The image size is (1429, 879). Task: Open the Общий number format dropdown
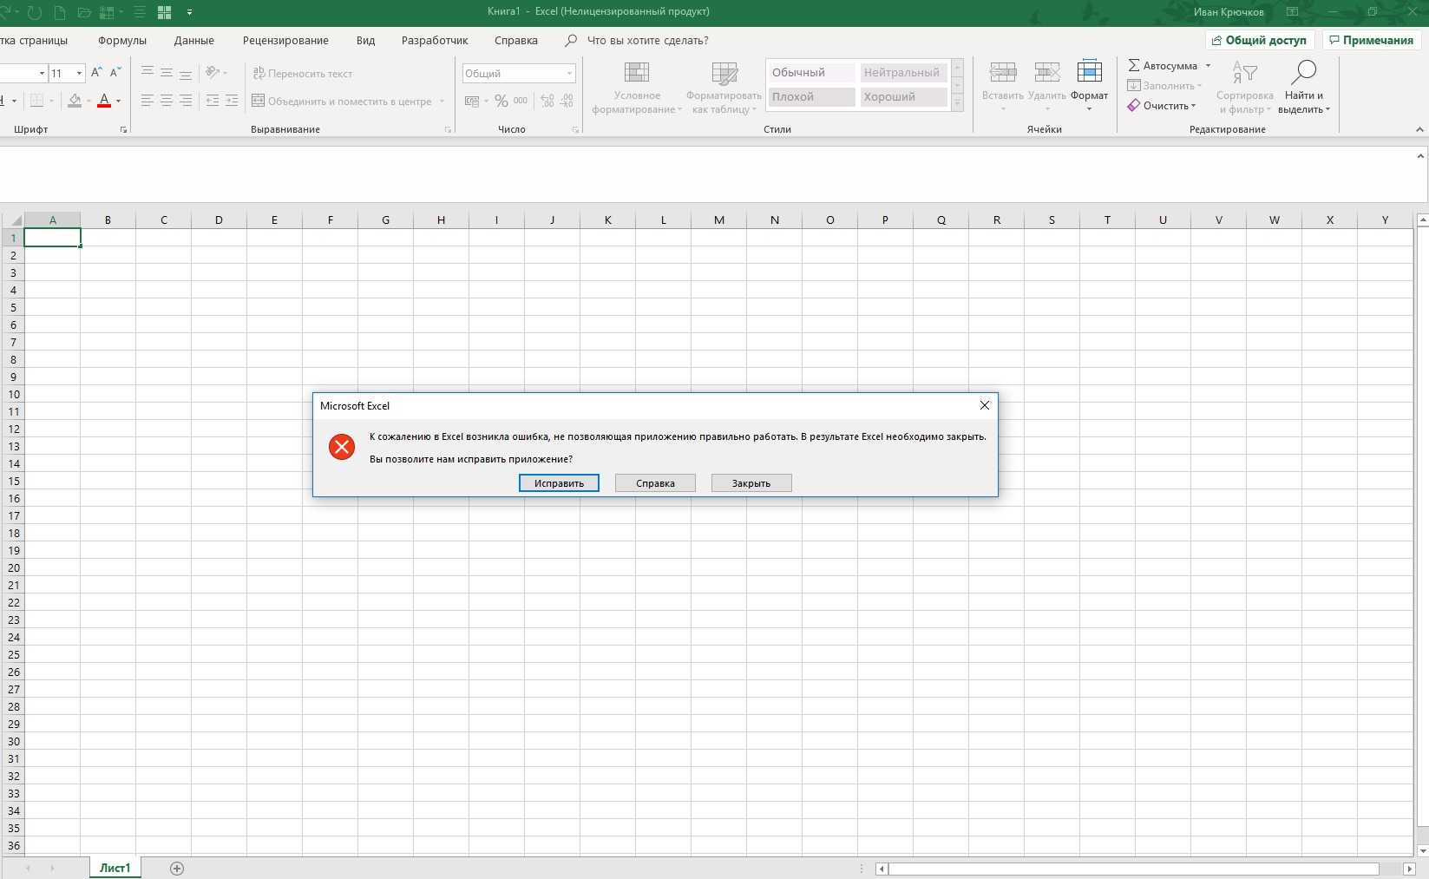coord(570,73)
